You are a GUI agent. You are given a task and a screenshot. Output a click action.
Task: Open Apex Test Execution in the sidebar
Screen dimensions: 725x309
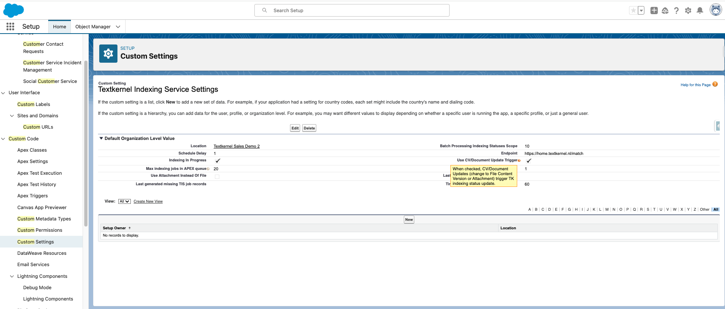click(40, 173)
